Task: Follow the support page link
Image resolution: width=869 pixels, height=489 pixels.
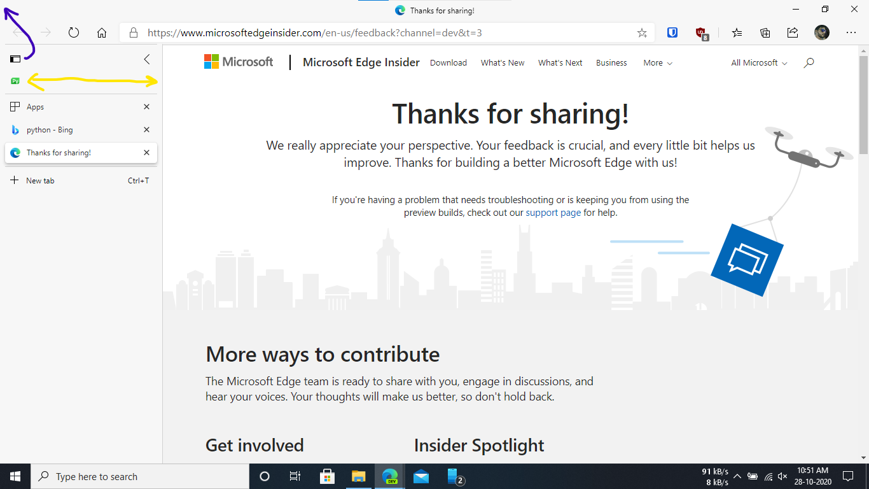Action: pos(553,213)
